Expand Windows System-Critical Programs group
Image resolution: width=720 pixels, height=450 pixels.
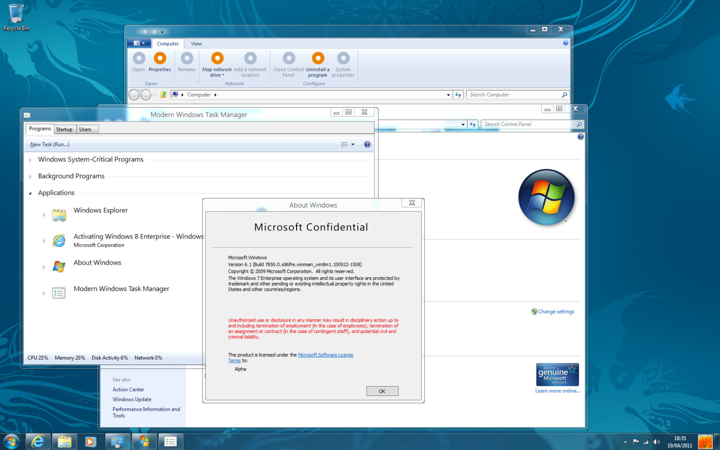[x=30, y=160]
